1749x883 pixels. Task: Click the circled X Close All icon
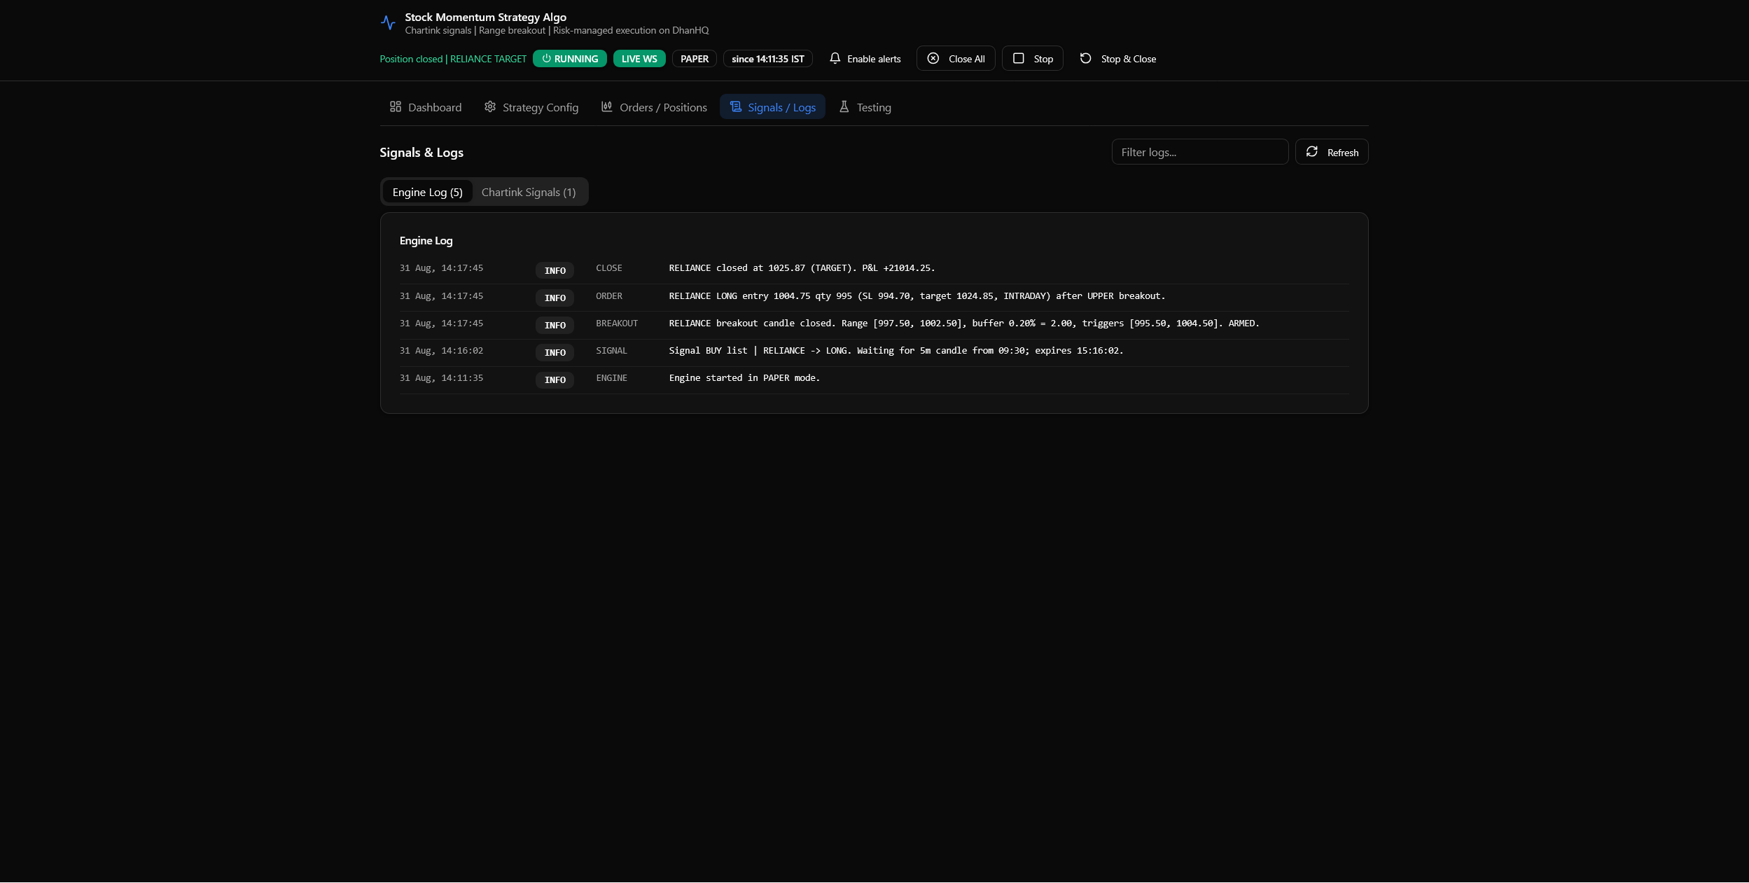coord(933,59)
